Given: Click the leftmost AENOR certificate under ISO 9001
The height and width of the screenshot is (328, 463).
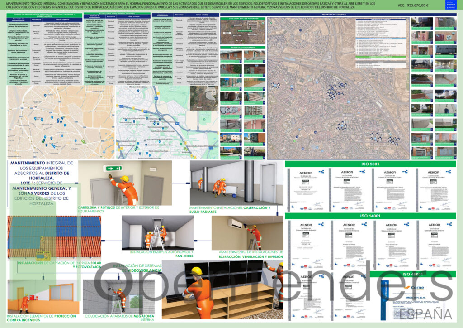Looking at the screenshot, I should pos(307,190).
